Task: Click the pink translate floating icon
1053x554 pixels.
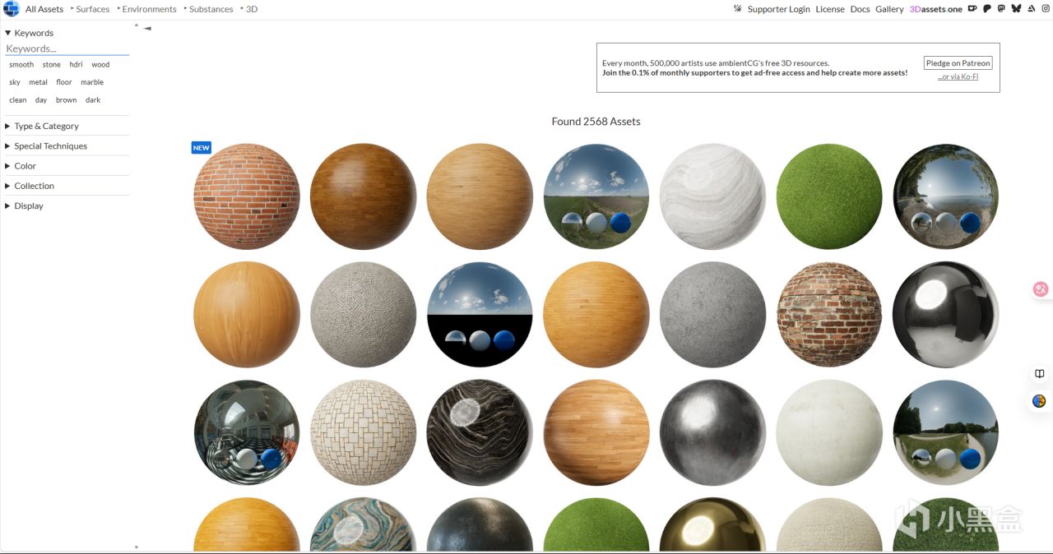Action: coord(1041,289)
